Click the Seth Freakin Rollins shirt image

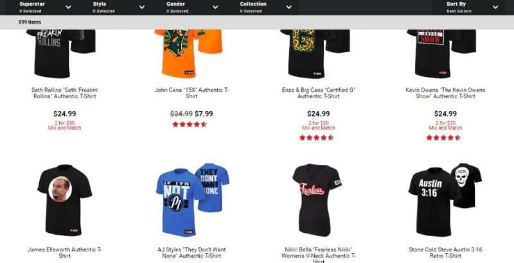tap(61, 54)
